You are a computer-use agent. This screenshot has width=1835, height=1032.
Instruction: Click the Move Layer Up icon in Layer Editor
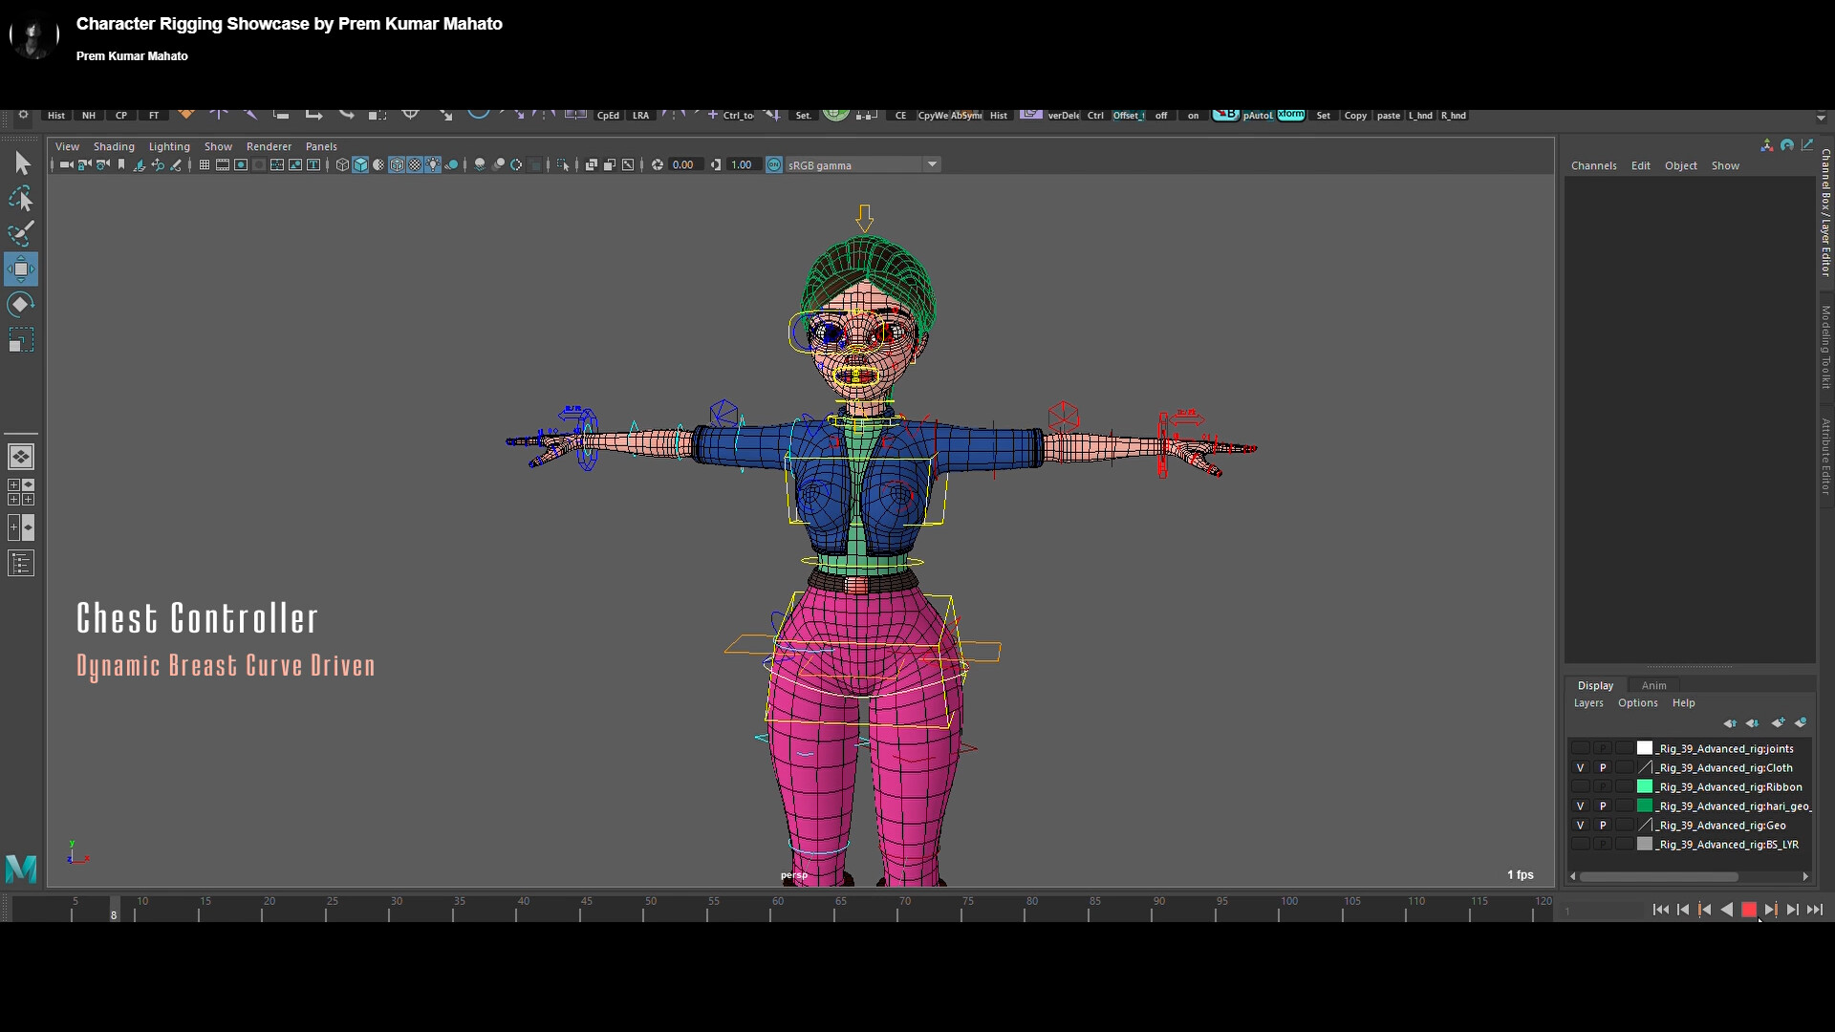(1731, 723)
